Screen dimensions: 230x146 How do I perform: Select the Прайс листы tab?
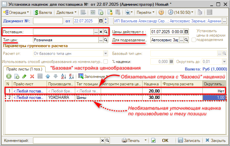(20, 69)
